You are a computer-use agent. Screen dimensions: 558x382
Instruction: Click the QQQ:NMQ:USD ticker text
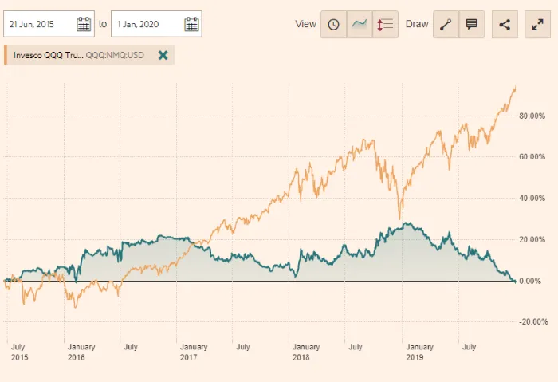(x=116, y=55)
